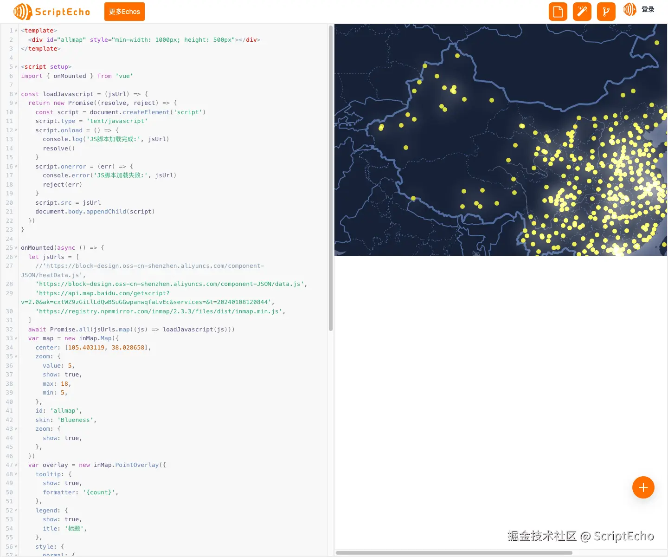Fold the tooltip object at line 48
Viewport: 668px width, 557px height.
click(x=16, y=474)
